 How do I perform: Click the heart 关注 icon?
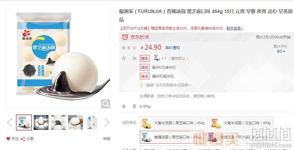[8, 139]
